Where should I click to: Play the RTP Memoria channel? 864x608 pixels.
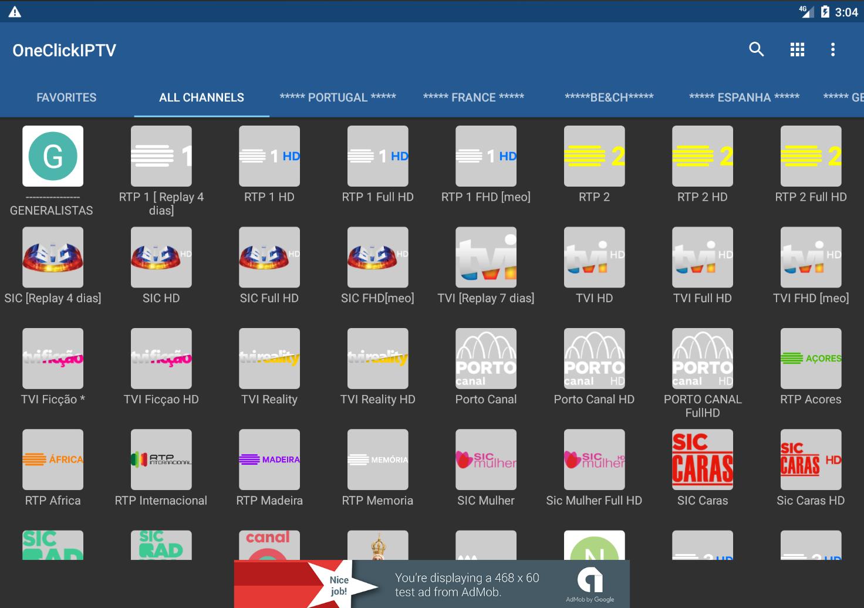pos(378,460)
